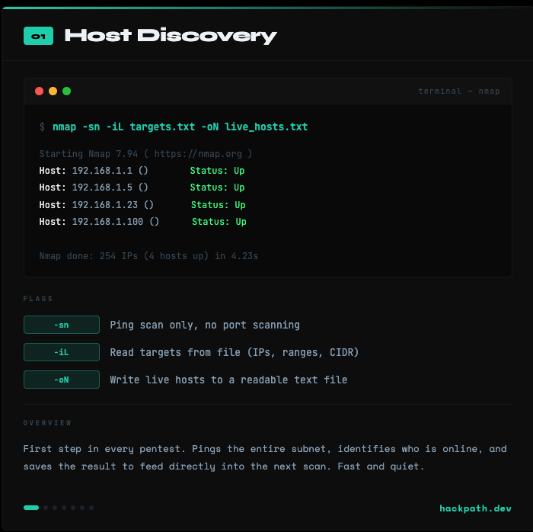Click the yellow terminal window dot
The height and width of the screenshot is (532, 533).
point(53,91)
